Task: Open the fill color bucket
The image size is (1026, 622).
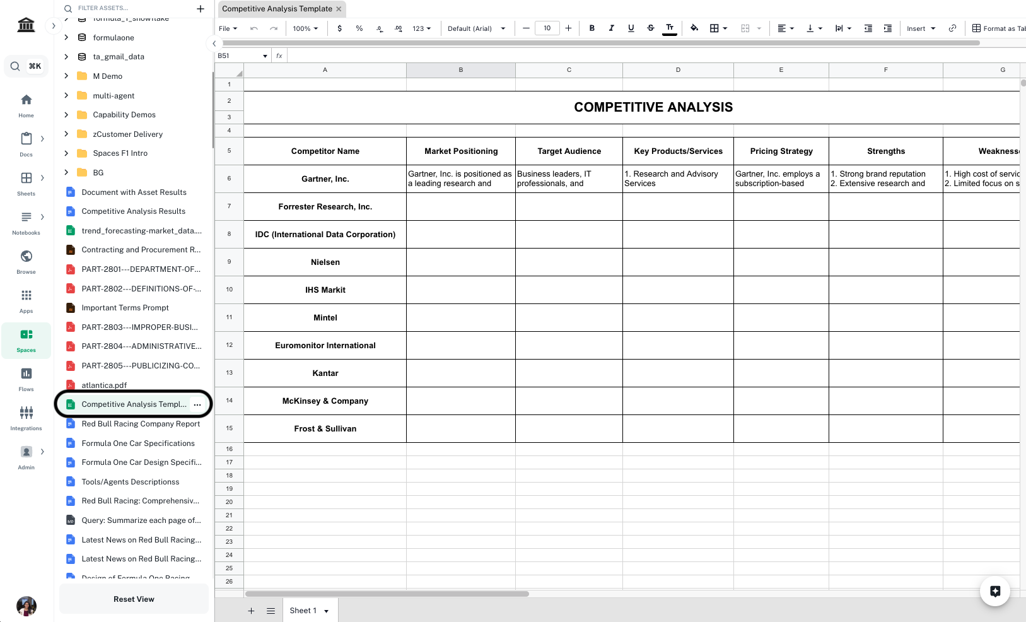Action: 694,28
